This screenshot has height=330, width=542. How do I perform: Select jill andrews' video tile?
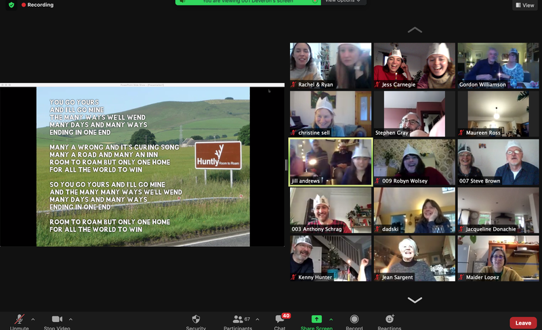pyautogui.click(x=331, y=162)
